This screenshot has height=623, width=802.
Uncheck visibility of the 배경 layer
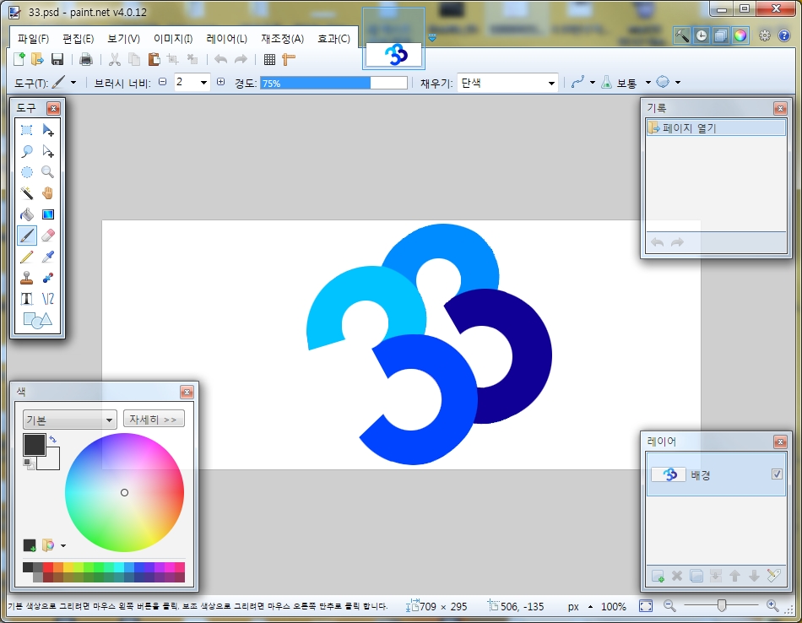(777, 474)
